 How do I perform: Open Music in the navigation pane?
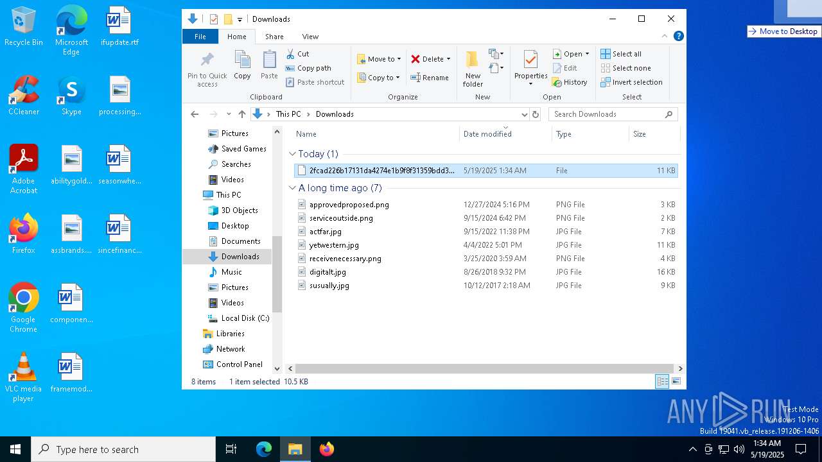coord(225,272)
